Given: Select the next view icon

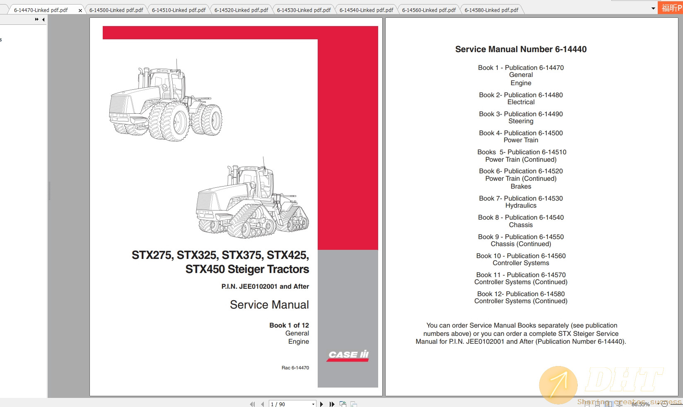Looking at the screenshot, I should coord(353,404).
